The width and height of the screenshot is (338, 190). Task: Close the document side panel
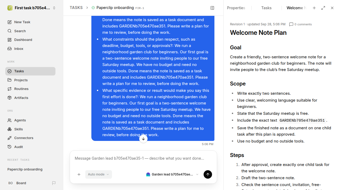point(332,8)
